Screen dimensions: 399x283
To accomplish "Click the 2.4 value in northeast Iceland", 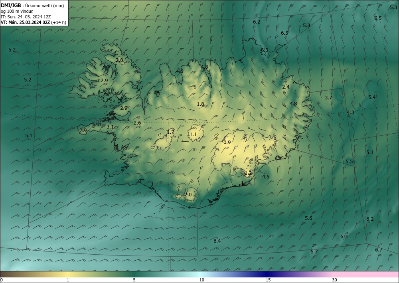I will 286,87.
